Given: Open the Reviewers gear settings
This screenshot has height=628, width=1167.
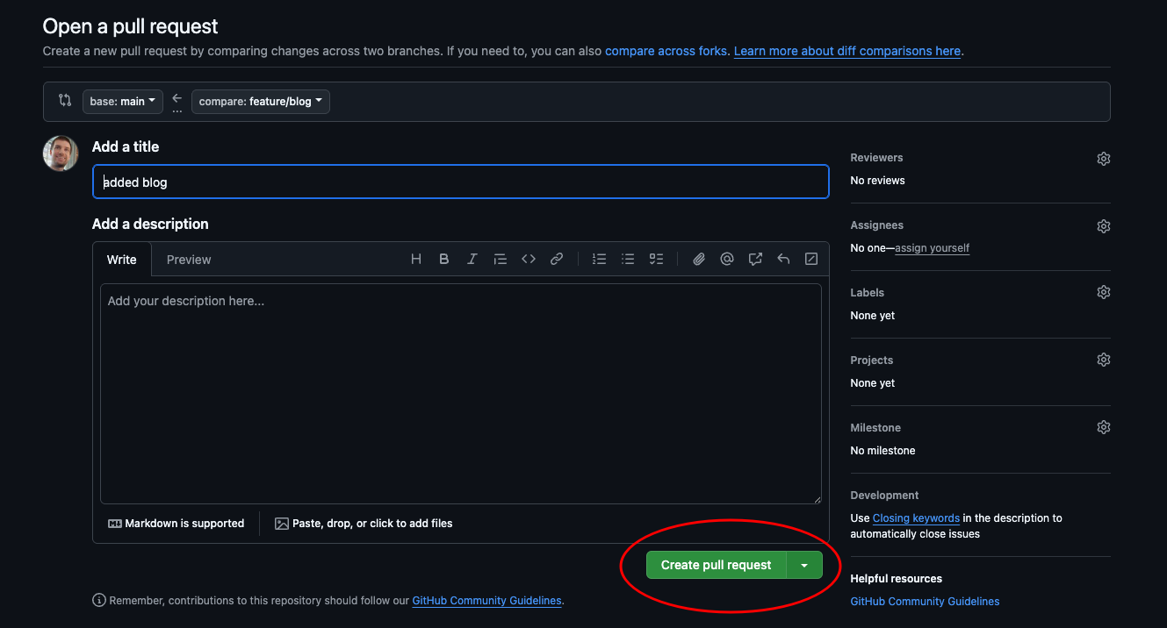Looking at the screenshot, I should pos(1104,159).
